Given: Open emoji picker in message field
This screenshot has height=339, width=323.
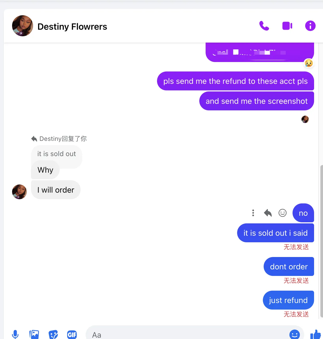Looking at the screenshot, I should [x=295, y=335].
